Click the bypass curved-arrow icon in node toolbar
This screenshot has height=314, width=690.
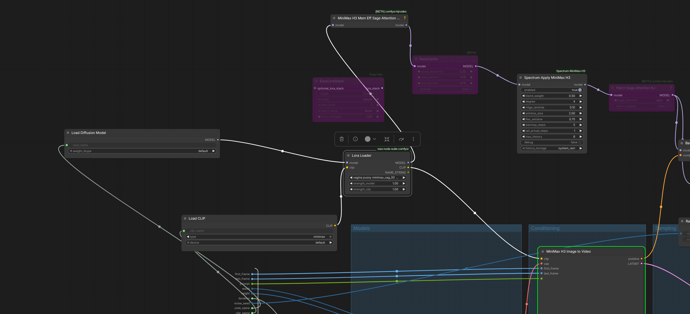[x=401, y=139]
